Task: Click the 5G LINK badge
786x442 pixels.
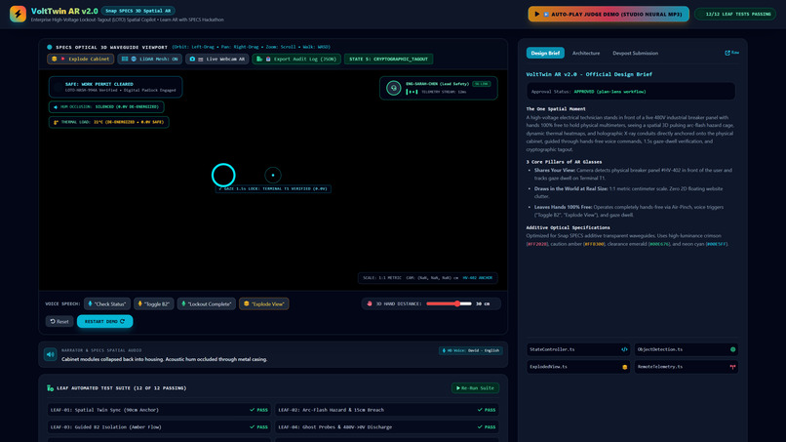Action: pyautogui.click(x=481, y=84)
